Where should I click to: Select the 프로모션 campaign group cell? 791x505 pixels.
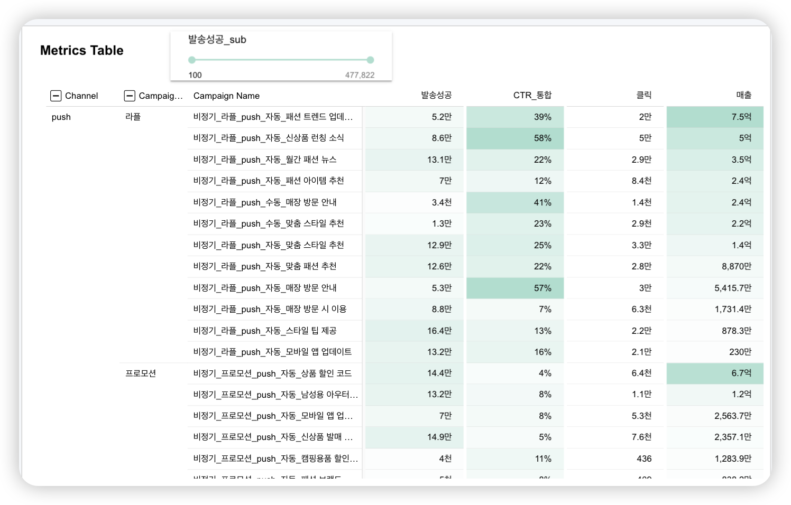(141, 373)
